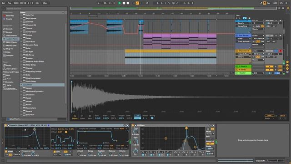
Task: Click the Tap tempo button
Action: pos(10,3)
